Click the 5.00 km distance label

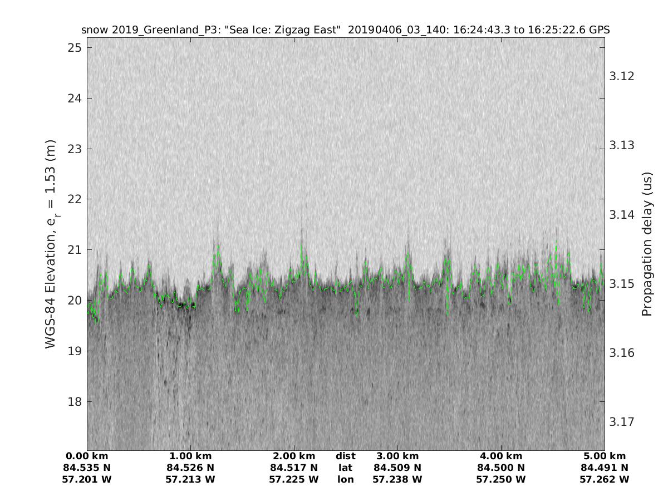(x=605, y=456)
